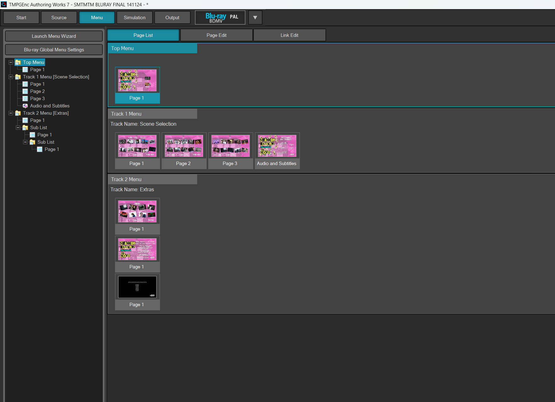Select second Track 2 Menu page with Shannon logo
The image size is (555, 402).
click(137, 254)
